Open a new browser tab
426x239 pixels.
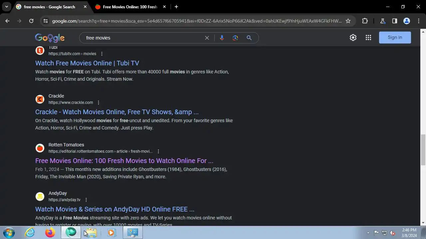[x=176, y=7]
